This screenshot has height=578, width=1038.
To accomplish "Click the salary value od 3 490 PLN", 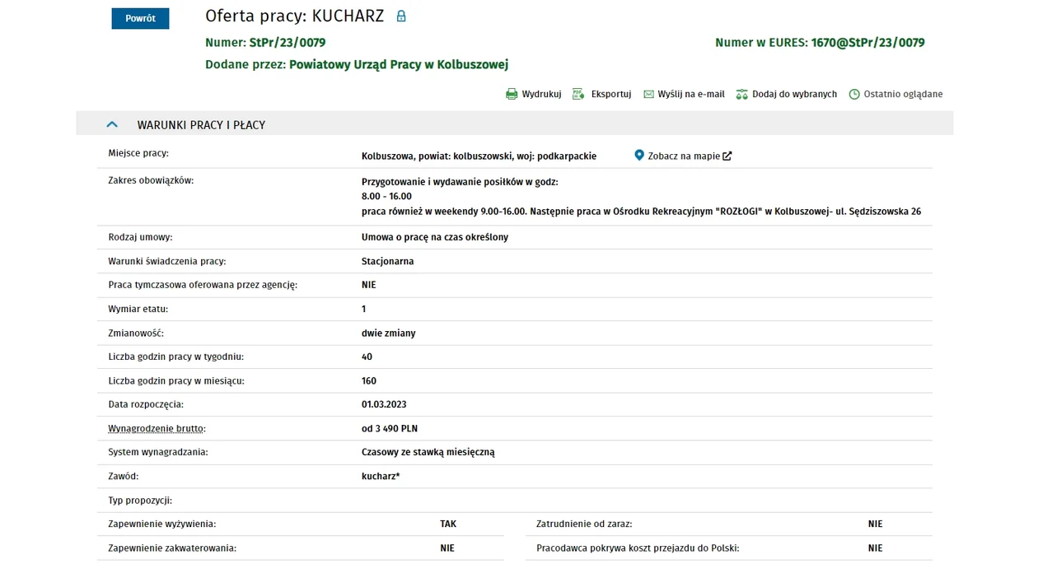I will (390, 428).
